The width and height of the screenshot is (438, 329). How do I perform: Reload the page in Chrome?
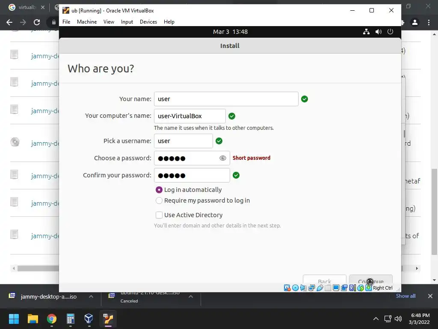37,22
